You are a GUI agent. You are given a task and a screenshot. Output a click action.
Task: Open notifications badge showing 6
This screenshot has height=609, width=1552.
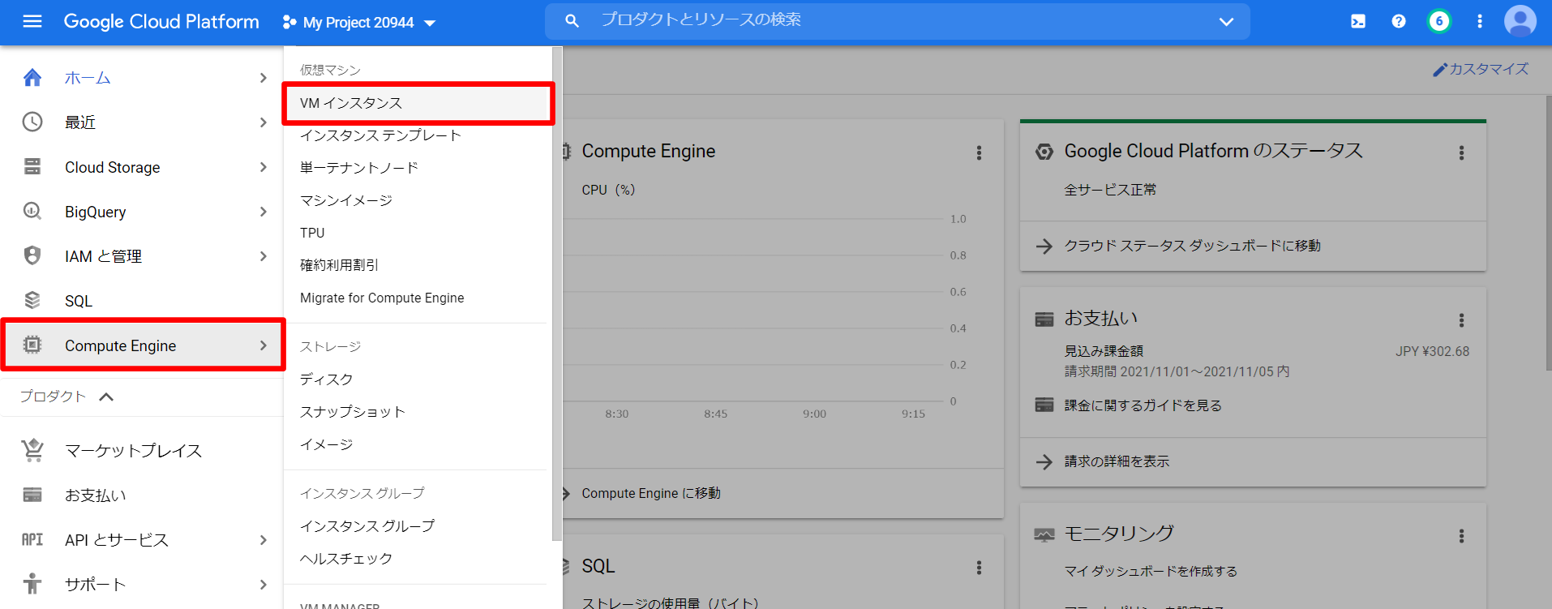click(1439, 22)
